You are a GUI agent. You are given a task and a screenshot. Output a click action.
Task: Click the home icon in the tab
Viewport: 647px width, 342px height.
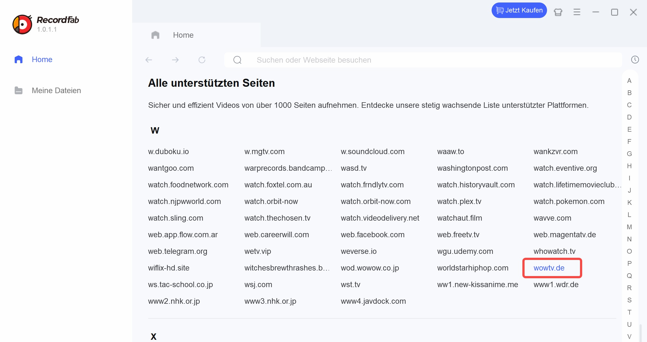pyautogui.click(x=155, y=35)
